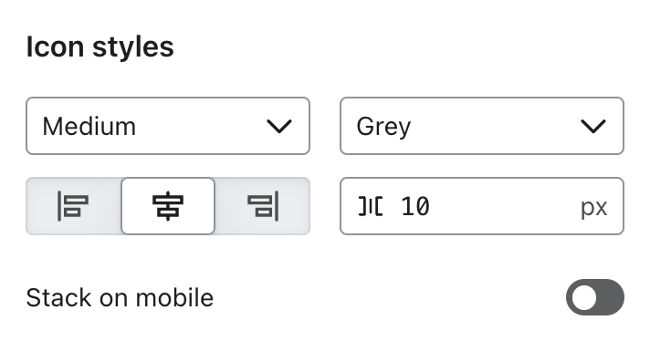
Task: Set icon alignment to left
Action: point(74,206)
